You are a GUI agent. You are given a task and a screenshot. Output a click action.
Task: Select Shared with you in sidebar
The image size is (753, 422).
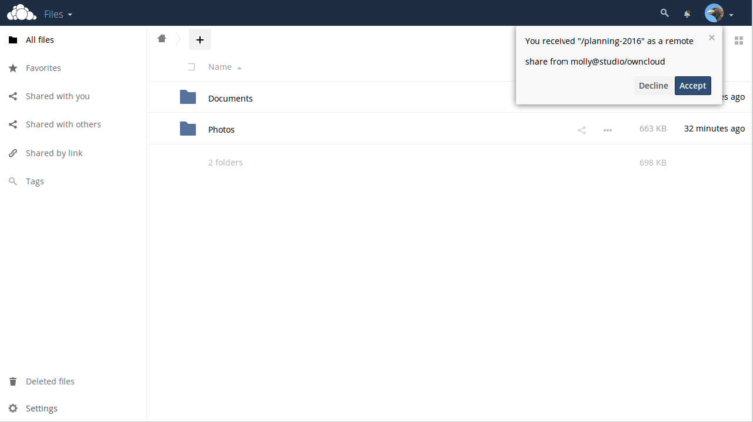pyautogui.click(x=57, y=96)
